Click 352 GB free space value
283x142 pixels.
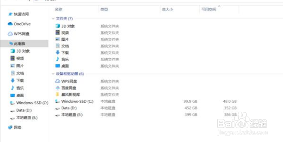click(230, 108)
